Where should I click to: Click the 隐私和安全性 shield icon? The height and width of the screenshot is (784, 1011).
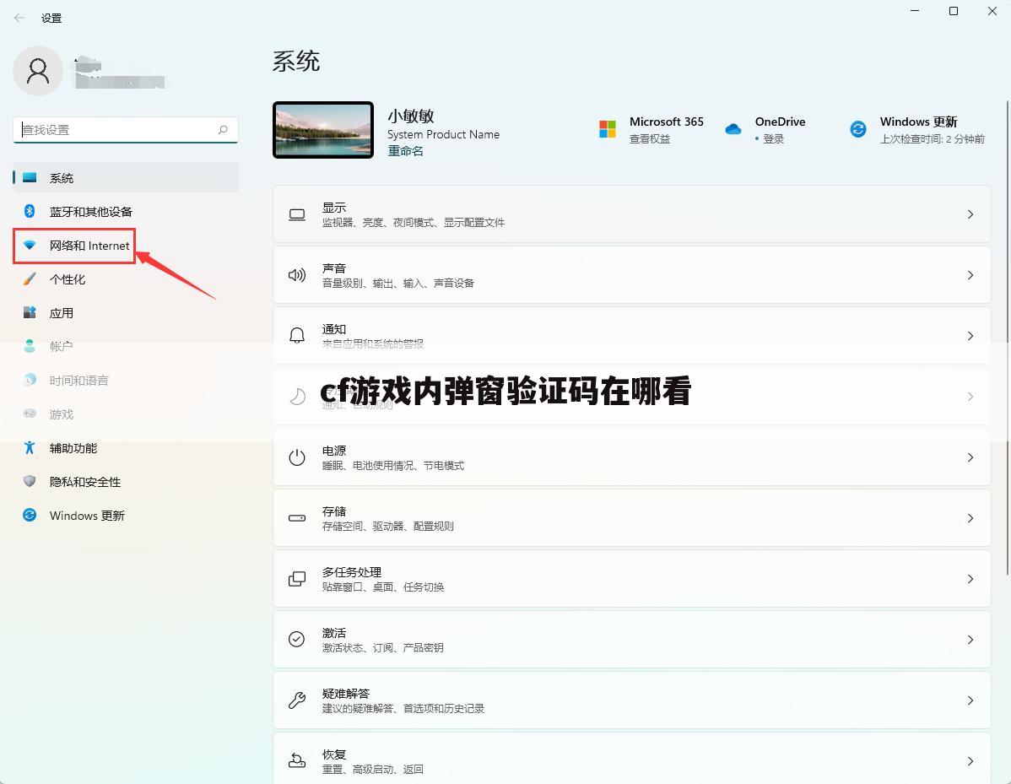30,482
